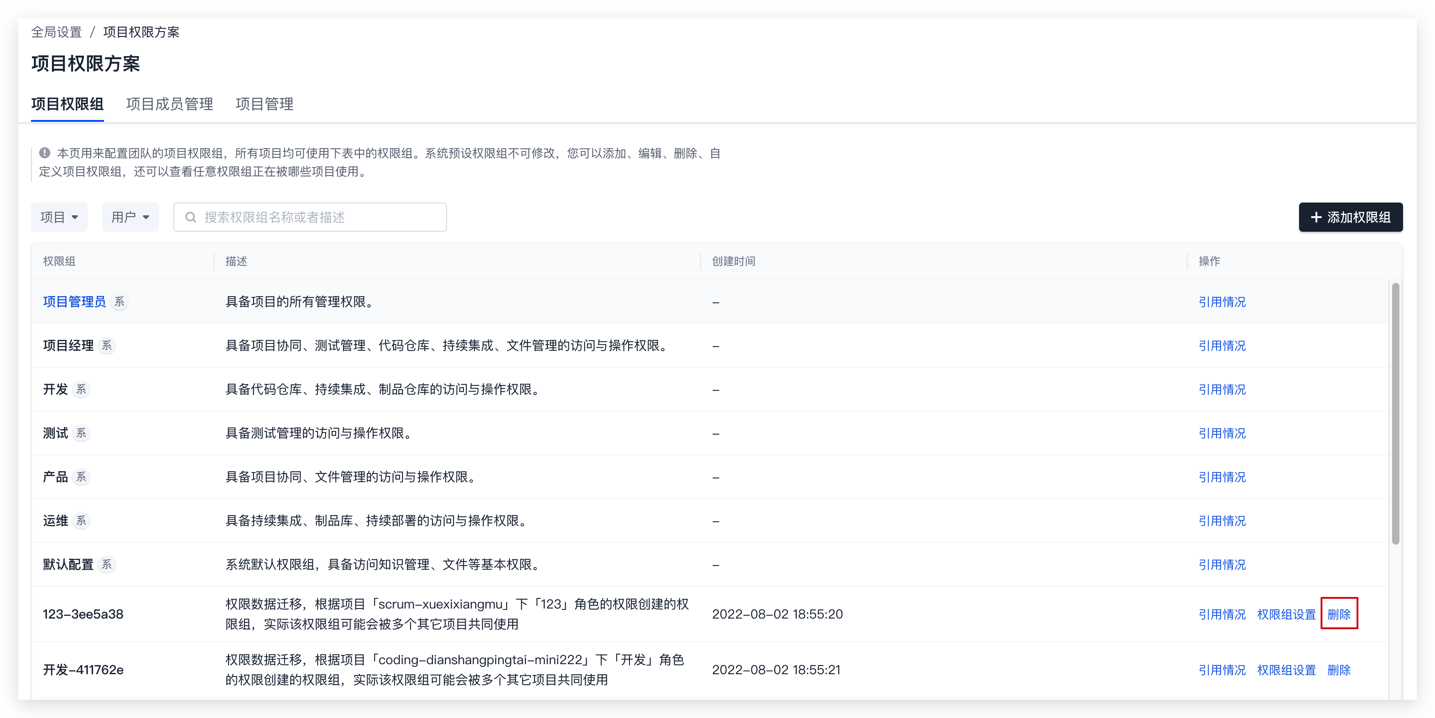Screen dimensions: 1435x718
Task: Click the 描述 column header
Action: pos(236,261)
